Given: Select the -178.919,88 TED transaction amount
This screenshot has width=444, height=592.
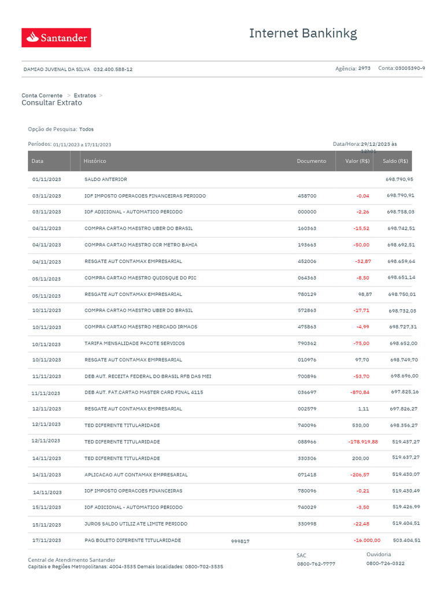Looking at the screenshot, I should click(363, 442).
